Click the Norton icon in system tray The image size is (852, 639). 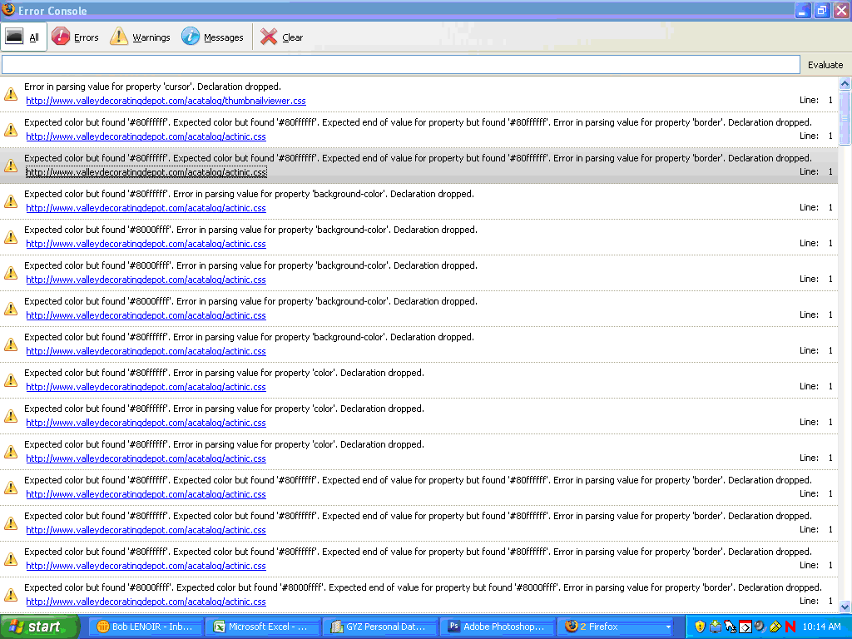(790, 627)
